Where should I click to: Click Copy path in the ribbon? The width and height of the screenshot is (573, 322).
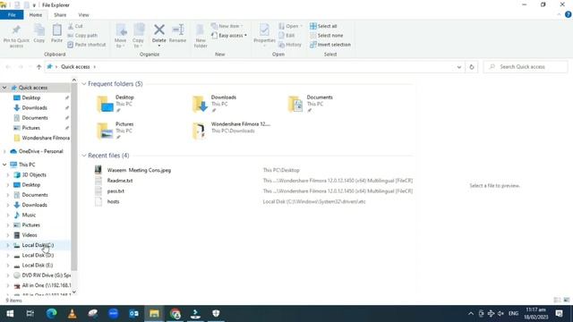pos(82,36)
